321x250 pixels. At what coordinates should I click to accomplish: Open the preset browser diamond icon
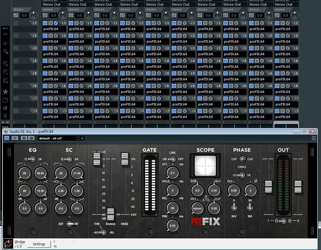(x=82, y=138)
